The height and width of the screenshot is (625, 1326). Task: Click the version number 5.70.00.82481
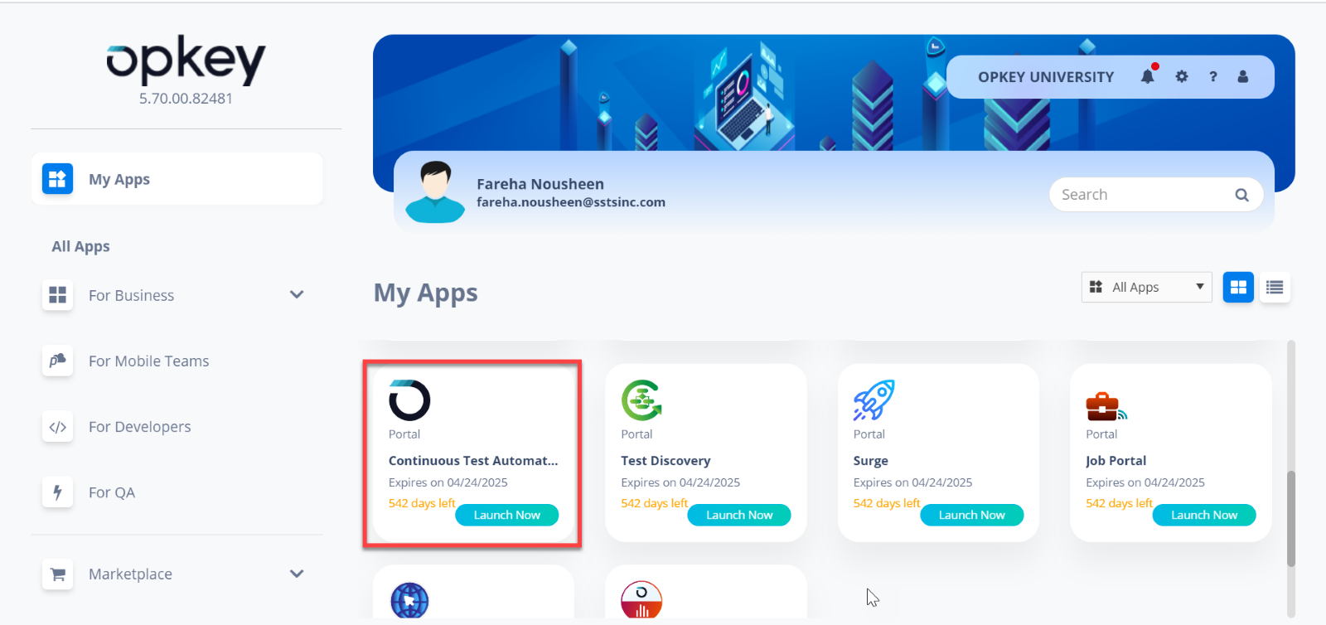[x=186, y=99]
